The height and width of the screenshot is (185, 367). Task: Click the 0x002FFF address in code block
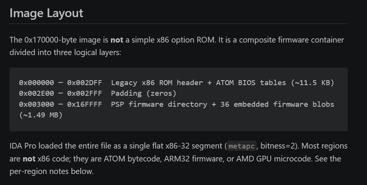click(85, 93)
